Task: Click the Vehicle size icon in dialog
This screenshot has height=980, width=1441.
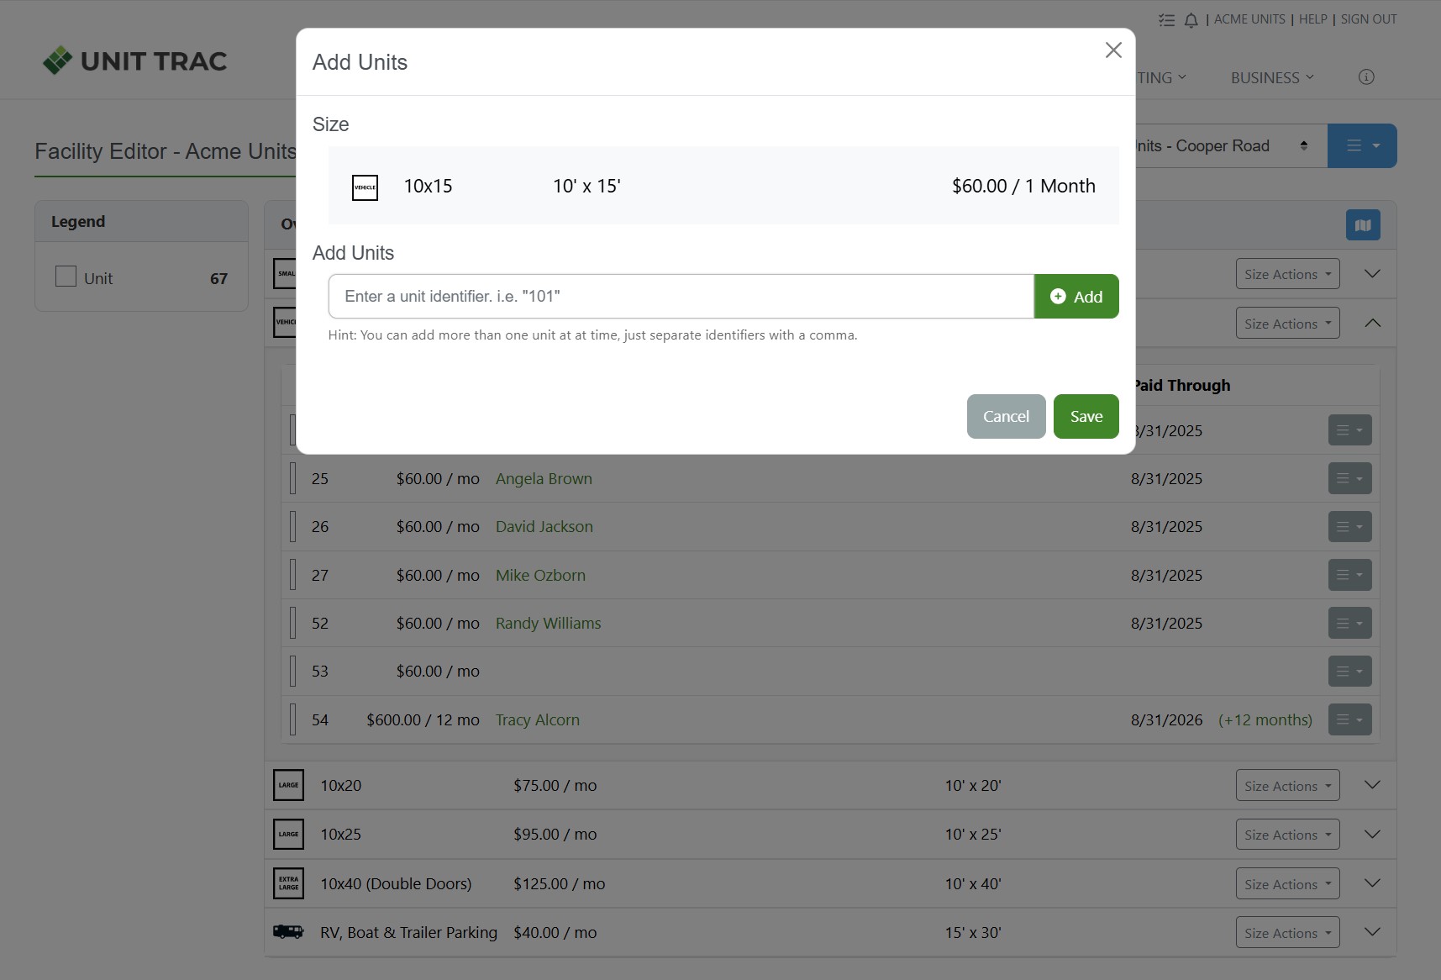Action: [365, 187]
